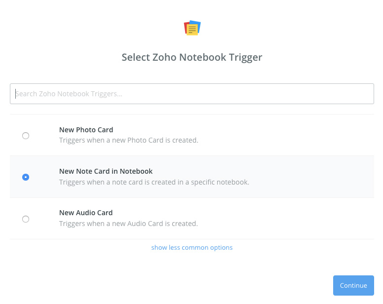This screenshot has width=383, height=304.
Task: Focus the Search Zoho Notebook Triggers field
Action: click(x=191, y=94)
